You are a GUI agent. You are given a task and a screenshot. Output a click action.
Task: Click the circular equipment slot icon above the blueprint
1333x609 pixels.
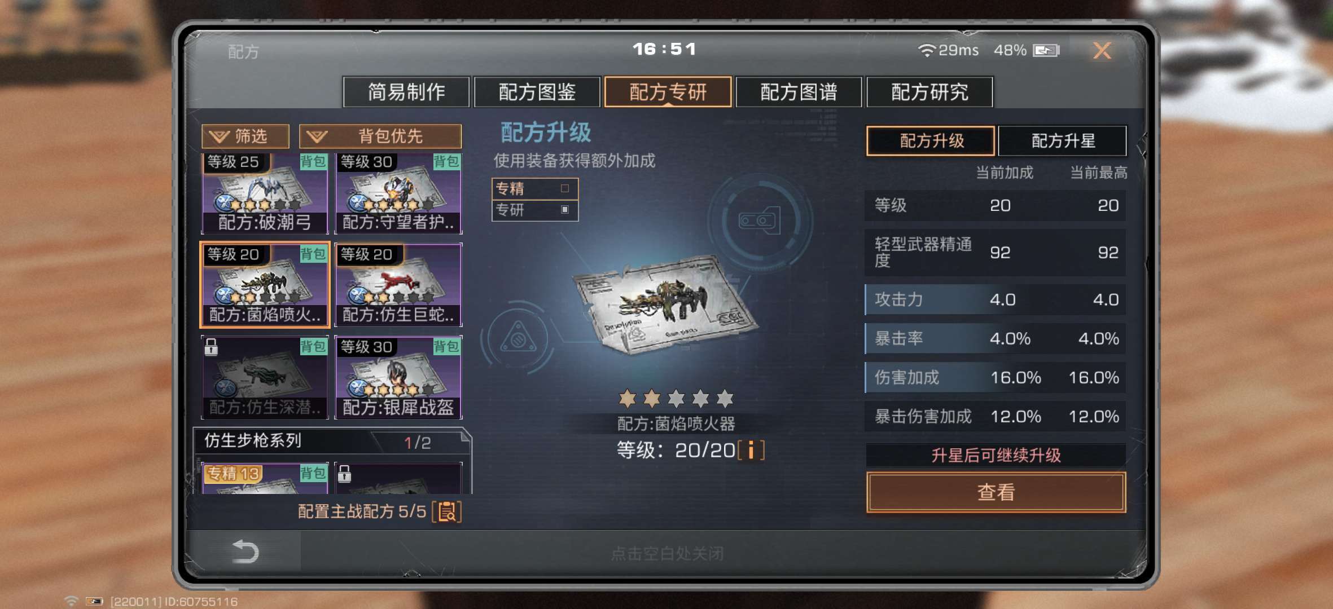(x=759, y=220)
